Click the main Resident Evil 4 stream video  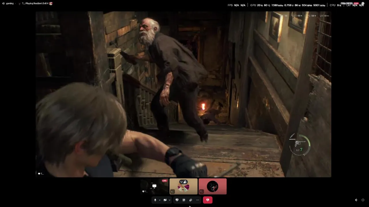pos(183,94)
